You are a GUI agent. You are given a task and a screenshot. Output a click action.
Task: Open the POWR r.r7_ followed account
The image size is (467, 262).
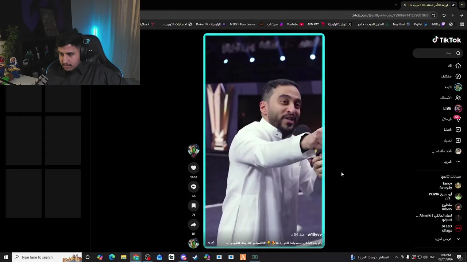[x=445, y=196]
